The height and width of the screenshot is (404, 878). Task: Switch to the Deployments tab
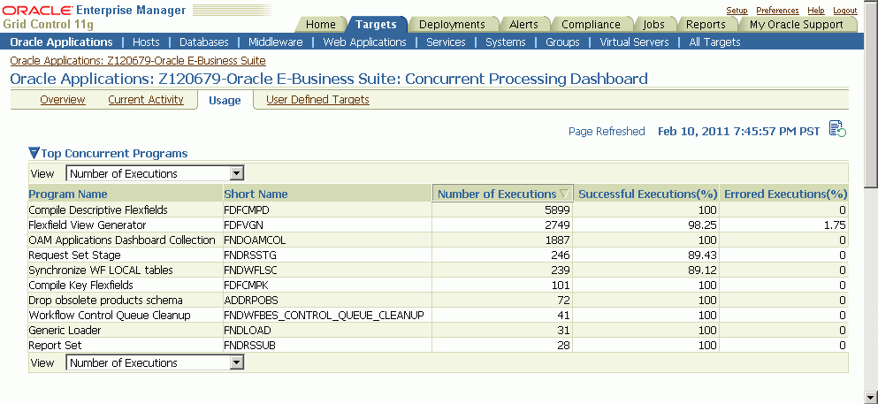pos(452,24)
